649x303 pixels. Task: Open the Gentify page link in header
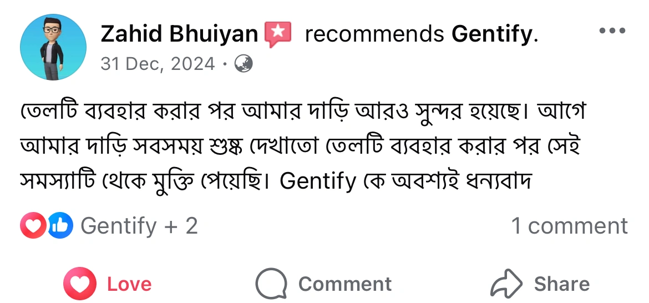pyautogui.click(x=491, y=36)
